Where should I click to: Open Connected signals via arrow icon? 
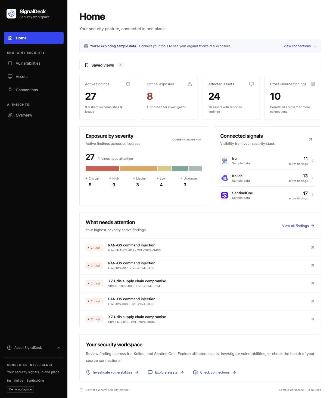310,139
